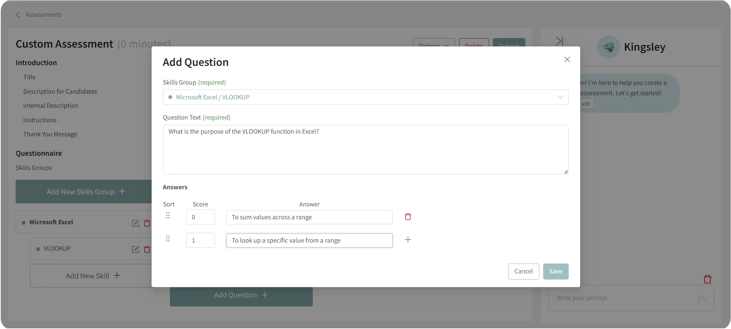Click the Kingsley avatar icon
731x329 pixels.
click(x=608, y=47)
